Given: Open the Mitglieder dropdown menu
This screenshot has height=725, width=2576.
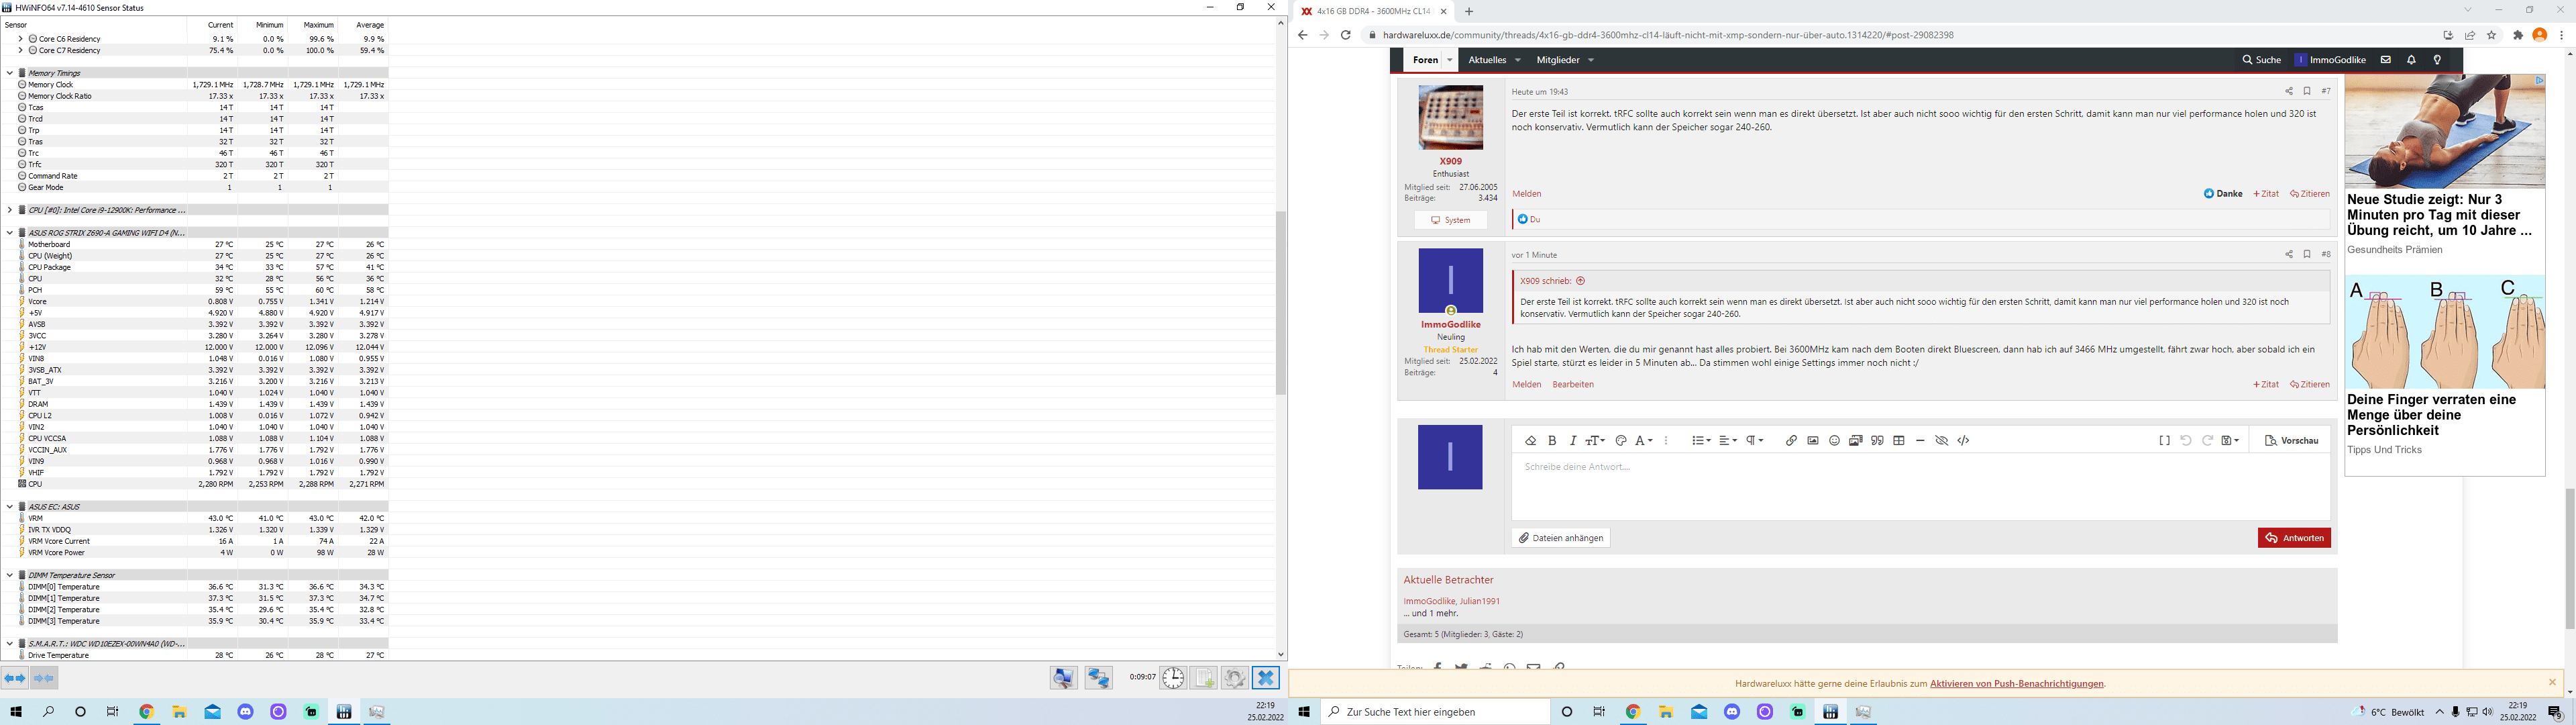Looking at the screenshot, I should pyautogui.click(x=1565, y=60).
